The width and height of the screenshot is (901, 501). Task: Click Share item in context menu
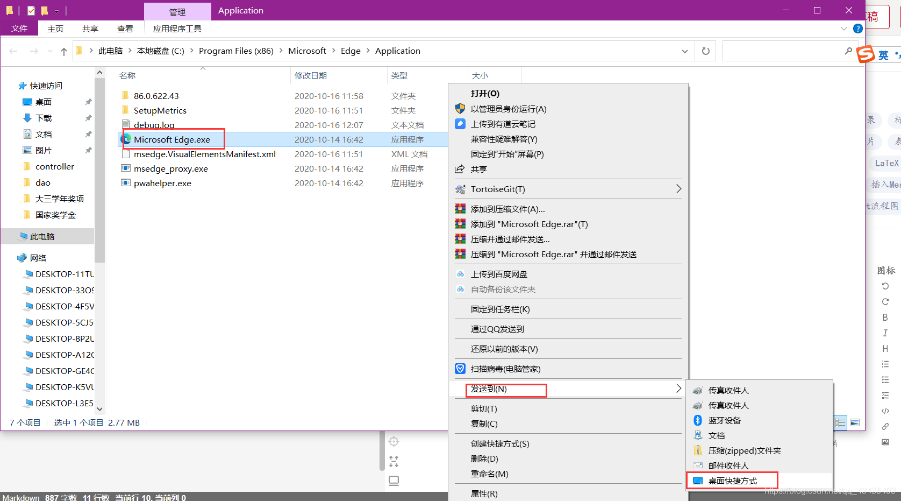568,169
